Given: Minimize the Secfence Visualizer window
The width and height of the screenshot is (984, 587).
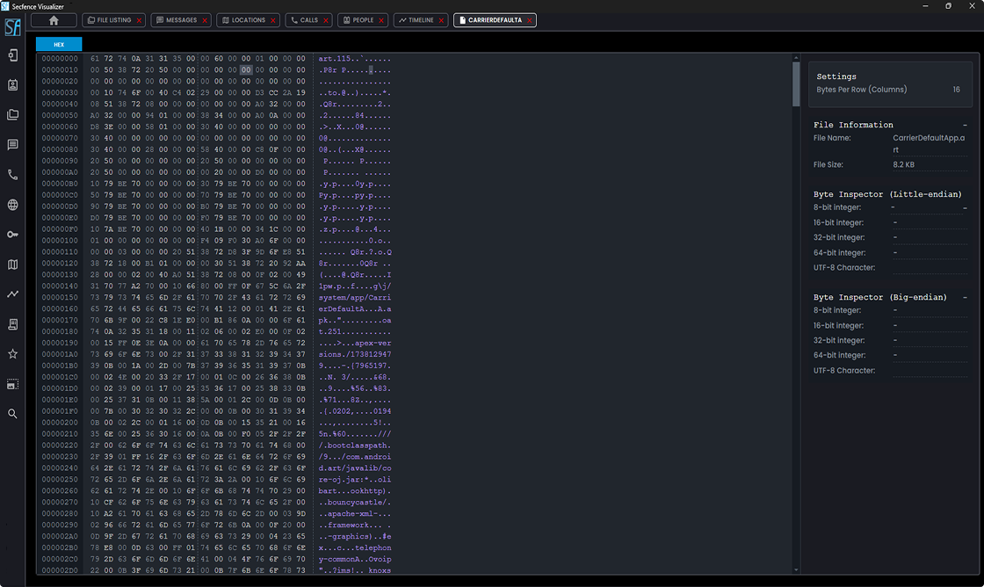Looking at the screenshot, I should [x=925, y=5].
